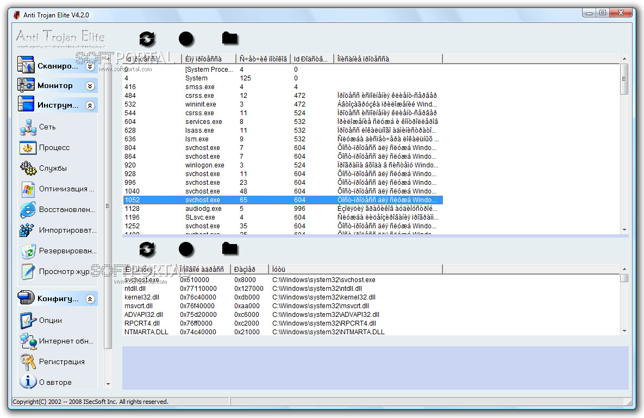Click the sidebar scroll-down arrow
Viewport: 644px width, 418px height.
click(108, 384)
